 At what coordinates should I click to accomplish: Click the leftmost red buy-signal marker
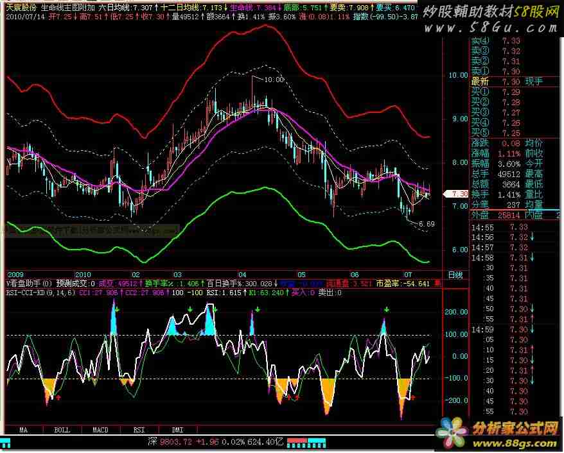[58, 397]
